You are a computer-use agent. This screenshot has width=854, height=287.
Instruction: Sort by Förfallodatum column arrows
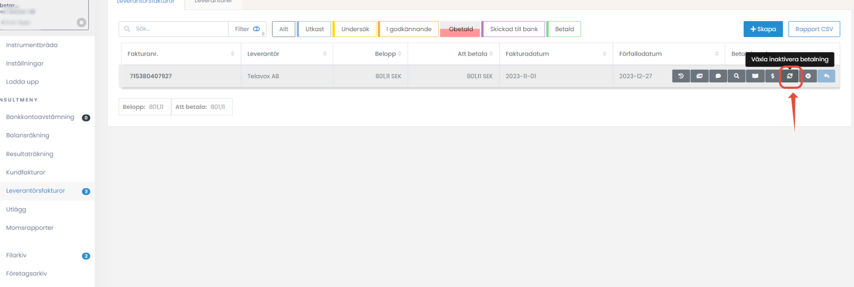pos(717,54)
